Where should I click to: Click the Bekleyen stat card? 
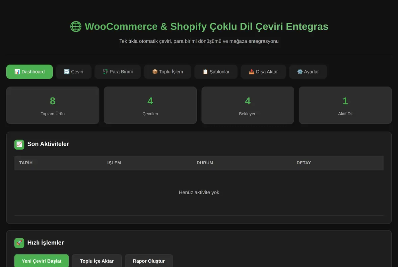pos(248,105)
